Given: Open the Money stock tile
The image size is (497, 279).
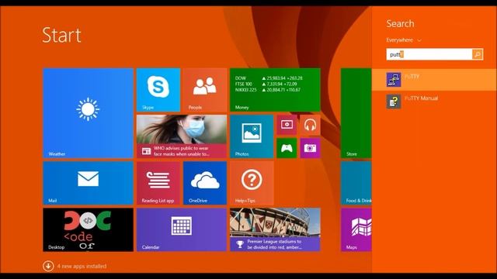Looking at the screenshot, I should click(x=275, y=90).
